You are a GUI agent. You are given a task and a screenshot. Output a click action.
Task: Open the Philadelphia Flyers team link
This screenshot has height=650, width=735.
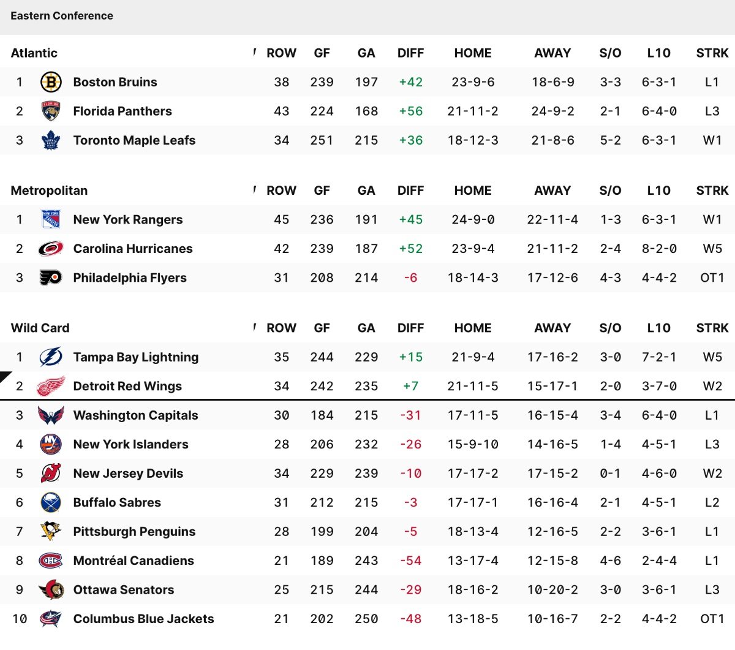click(x=130, y=278)
